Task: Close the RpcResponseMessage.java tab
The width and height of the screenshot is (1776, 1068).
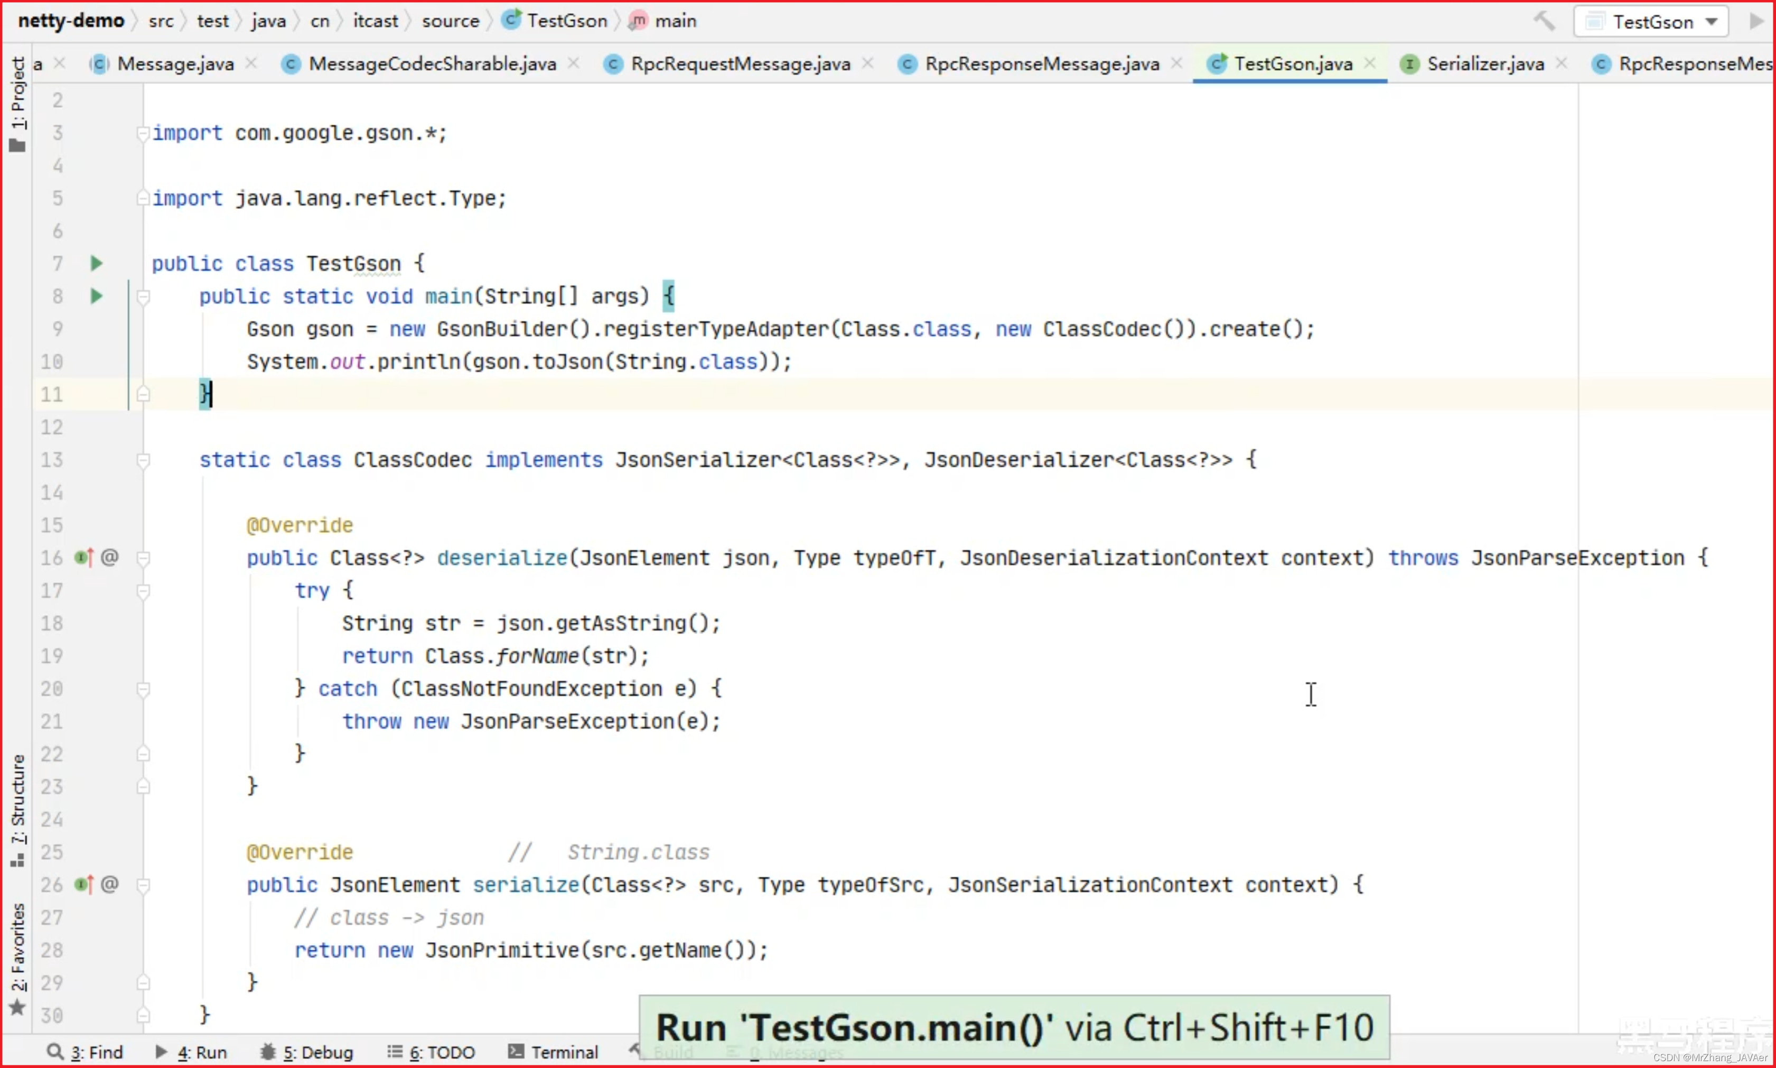Action: (x=1177, y=63)
